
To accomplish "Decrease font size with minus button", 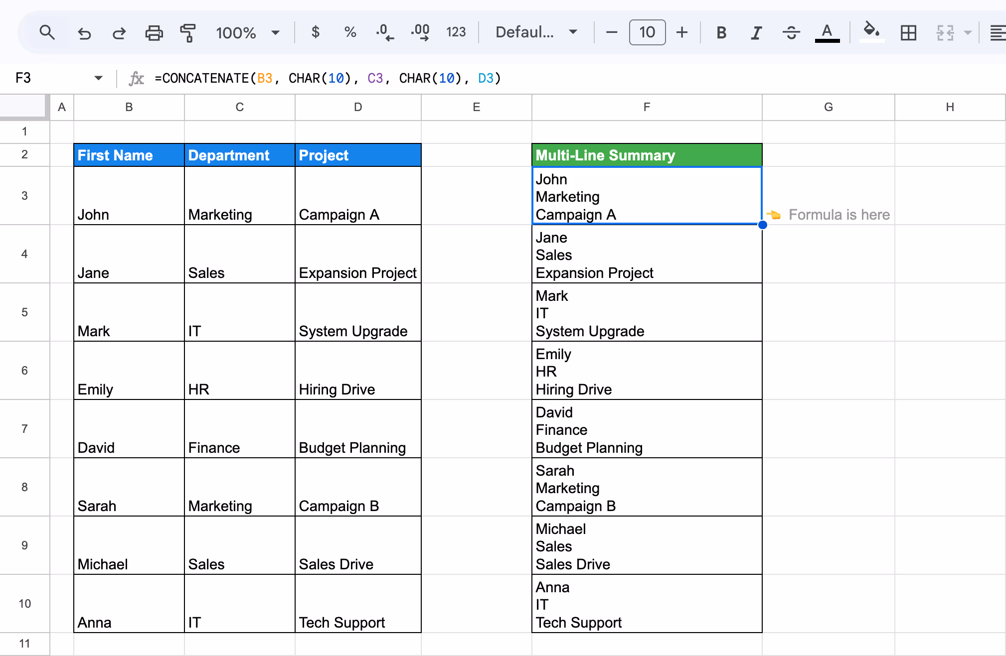I will tap(612, 32).
